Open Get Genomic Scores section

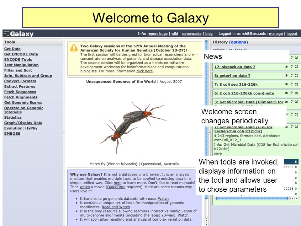23,103
